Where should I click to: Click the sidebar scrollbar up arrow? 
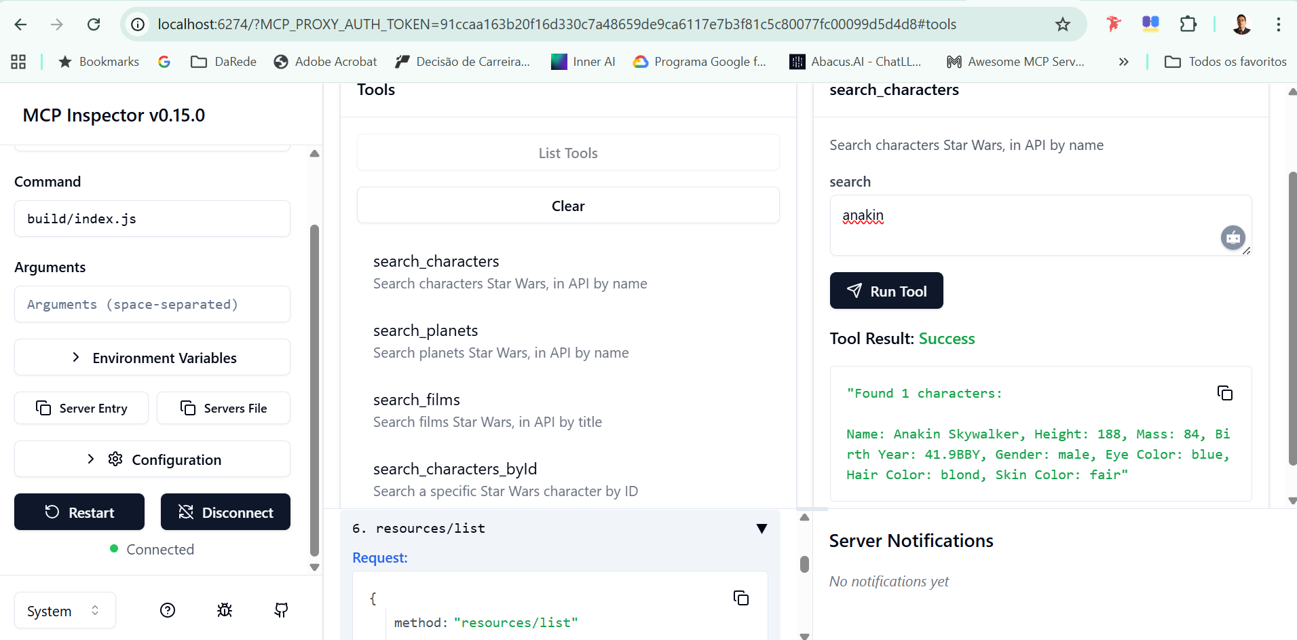click(x=314, y=153)
